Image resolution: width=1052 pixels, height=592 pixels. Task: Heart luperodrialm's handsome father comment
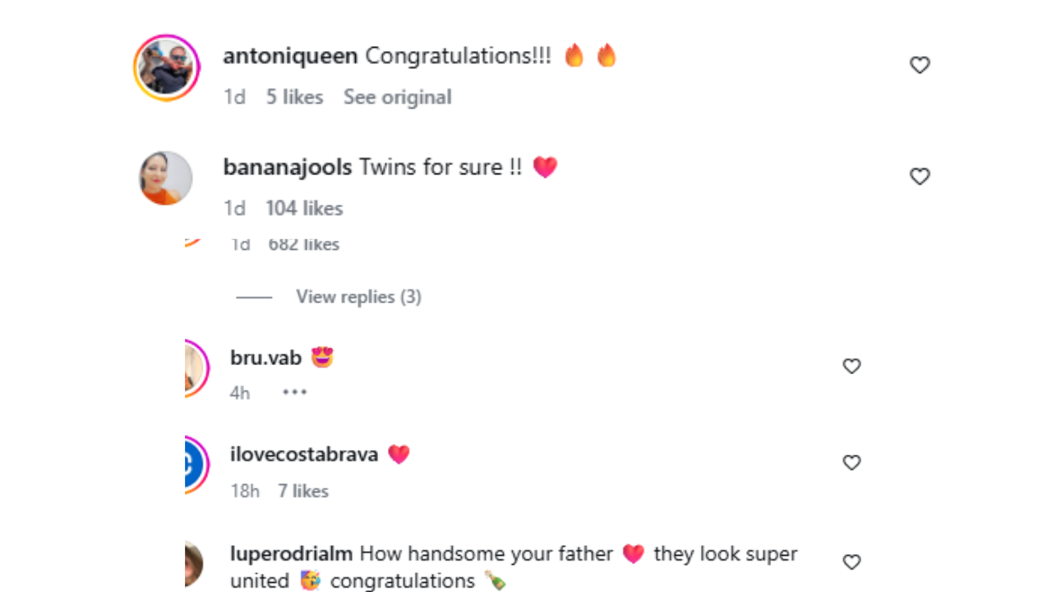click(851, 562)
